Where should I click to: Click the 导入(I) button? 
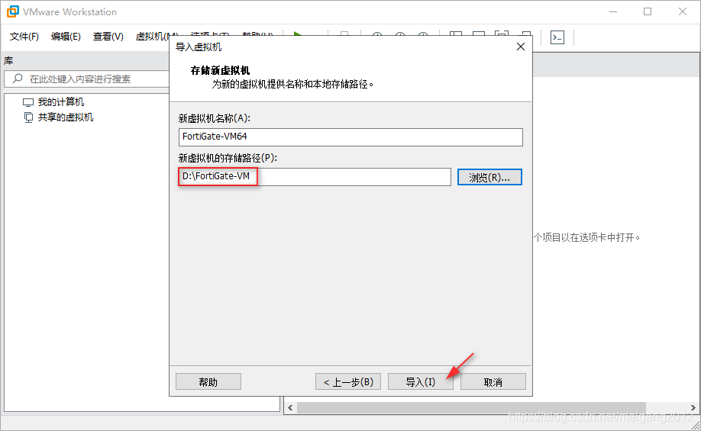click(x=420, y=382)
